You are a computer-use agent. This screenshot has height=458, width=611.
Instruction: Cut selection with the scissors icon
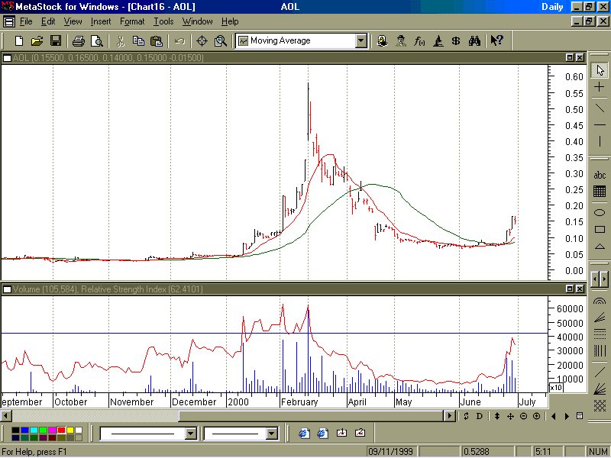pos(121,41)
